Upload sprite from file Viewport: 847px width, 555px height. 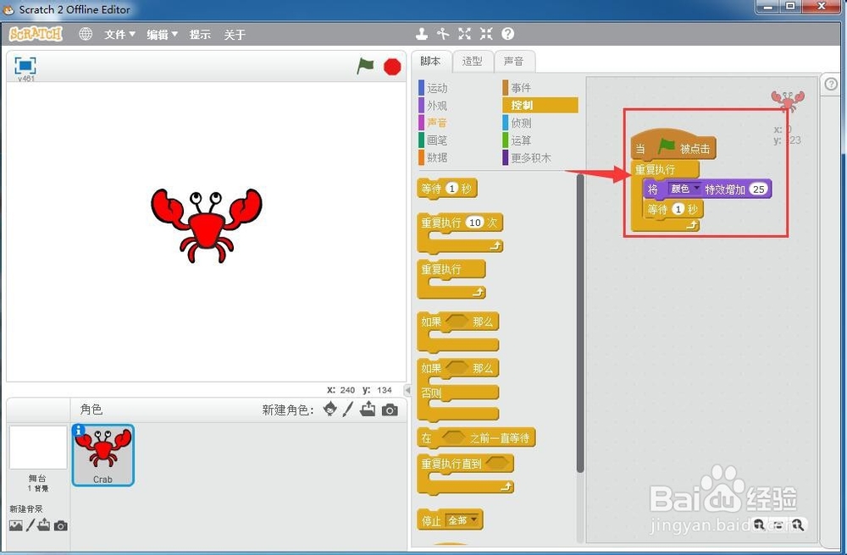coord(368,409)
